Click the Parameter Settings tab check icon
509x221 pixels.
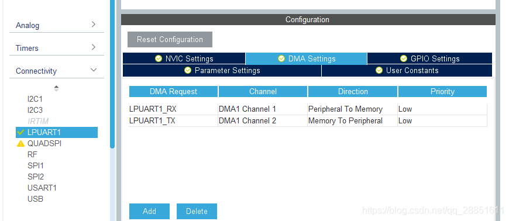[188, 70]
